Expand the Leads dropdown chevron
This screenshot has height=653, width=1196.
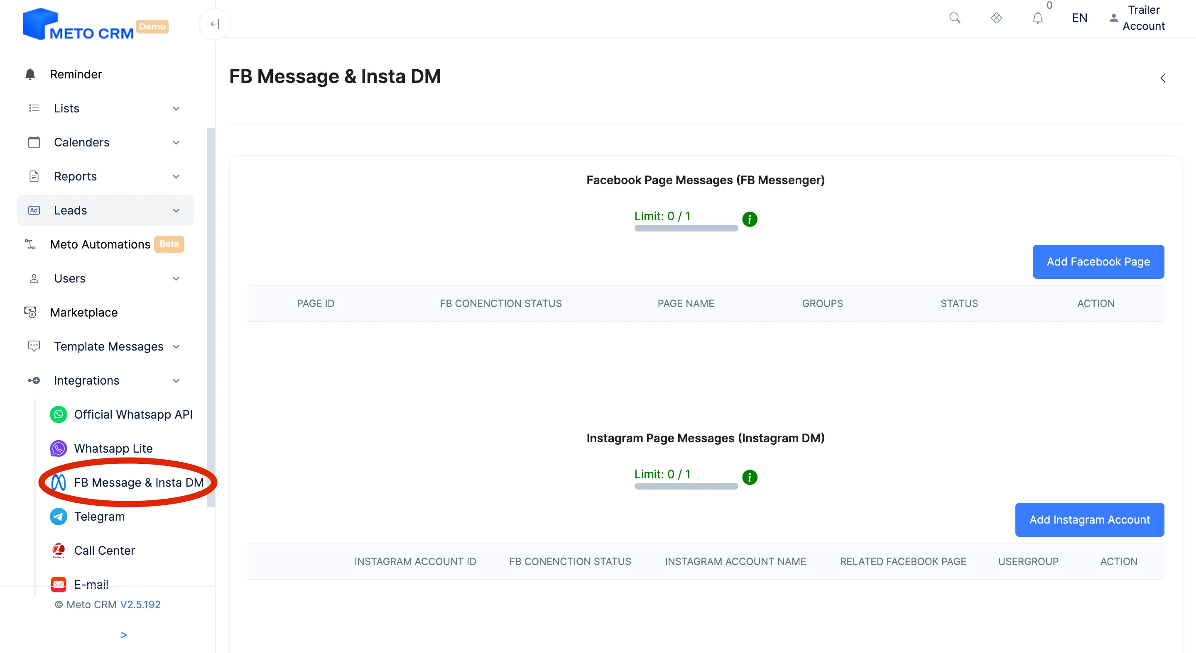tap(176, 211)
